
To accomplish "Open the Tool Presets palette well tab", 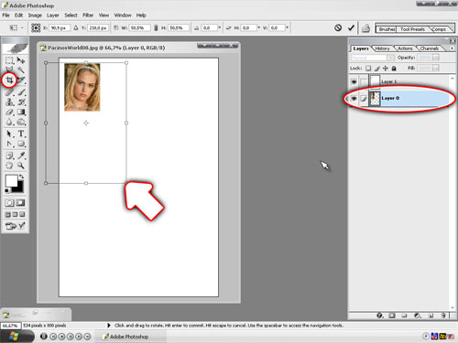I will coord(412,29).
